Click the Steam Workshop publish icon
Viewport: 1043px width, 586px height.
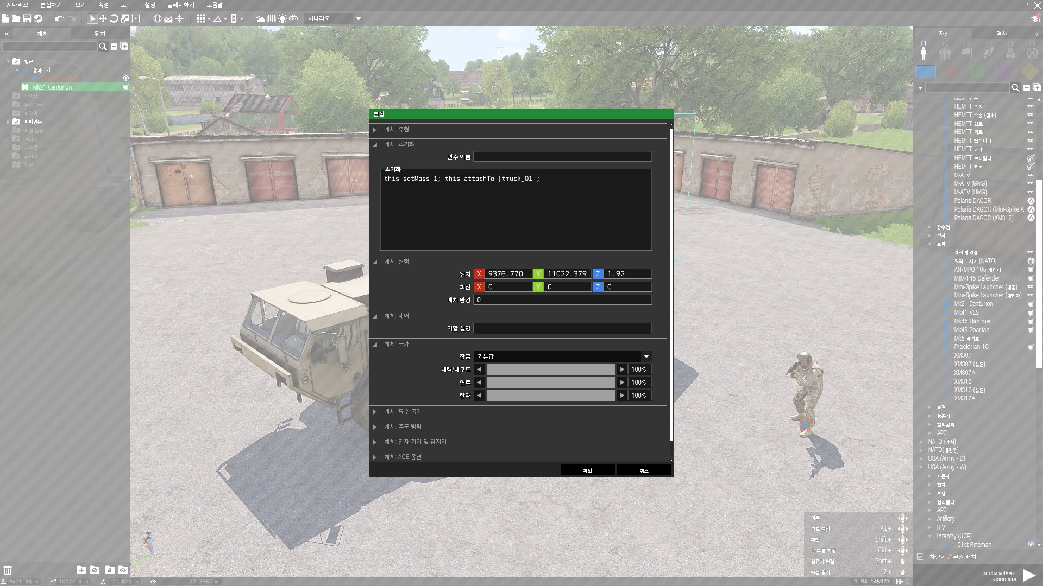coord(38,18)
